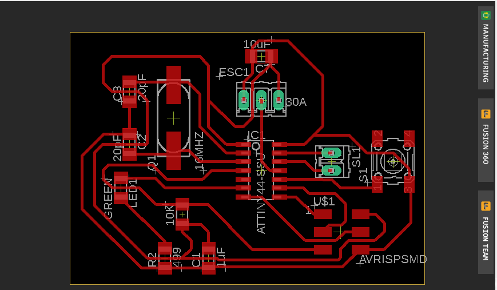Select the bottom-left pad of the AVRISPSMD header
Viewport: 497px width, 290px height.
click(x=323, y=249)
